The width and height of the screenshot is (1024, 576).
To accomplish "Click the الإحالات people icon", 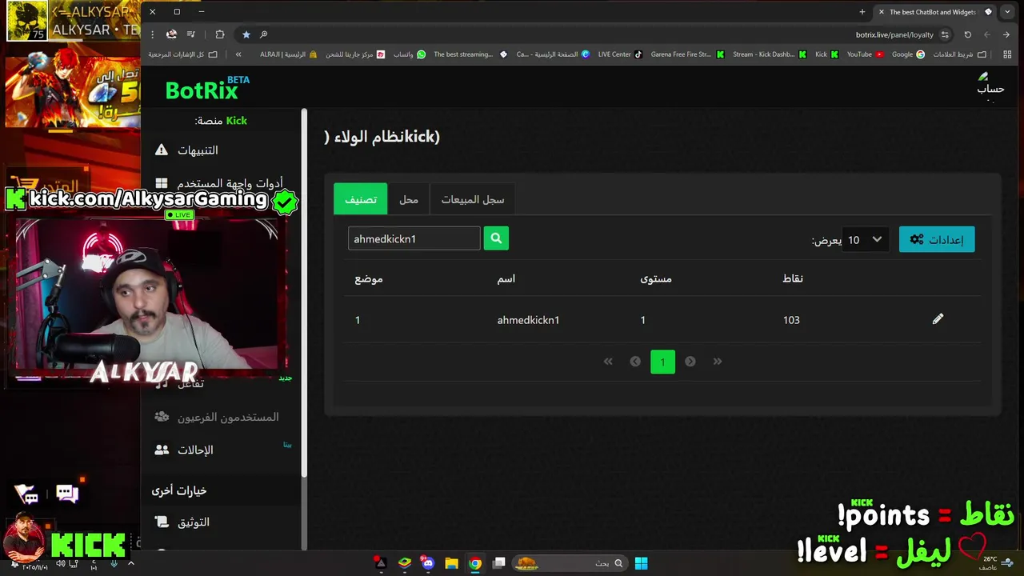I will pos(162,450).
